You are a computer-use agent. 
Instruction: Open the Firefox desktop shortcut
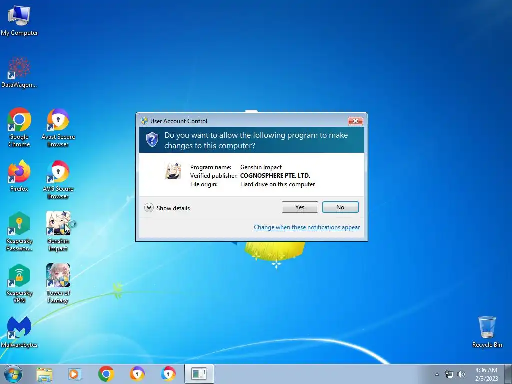pos(19,176)
